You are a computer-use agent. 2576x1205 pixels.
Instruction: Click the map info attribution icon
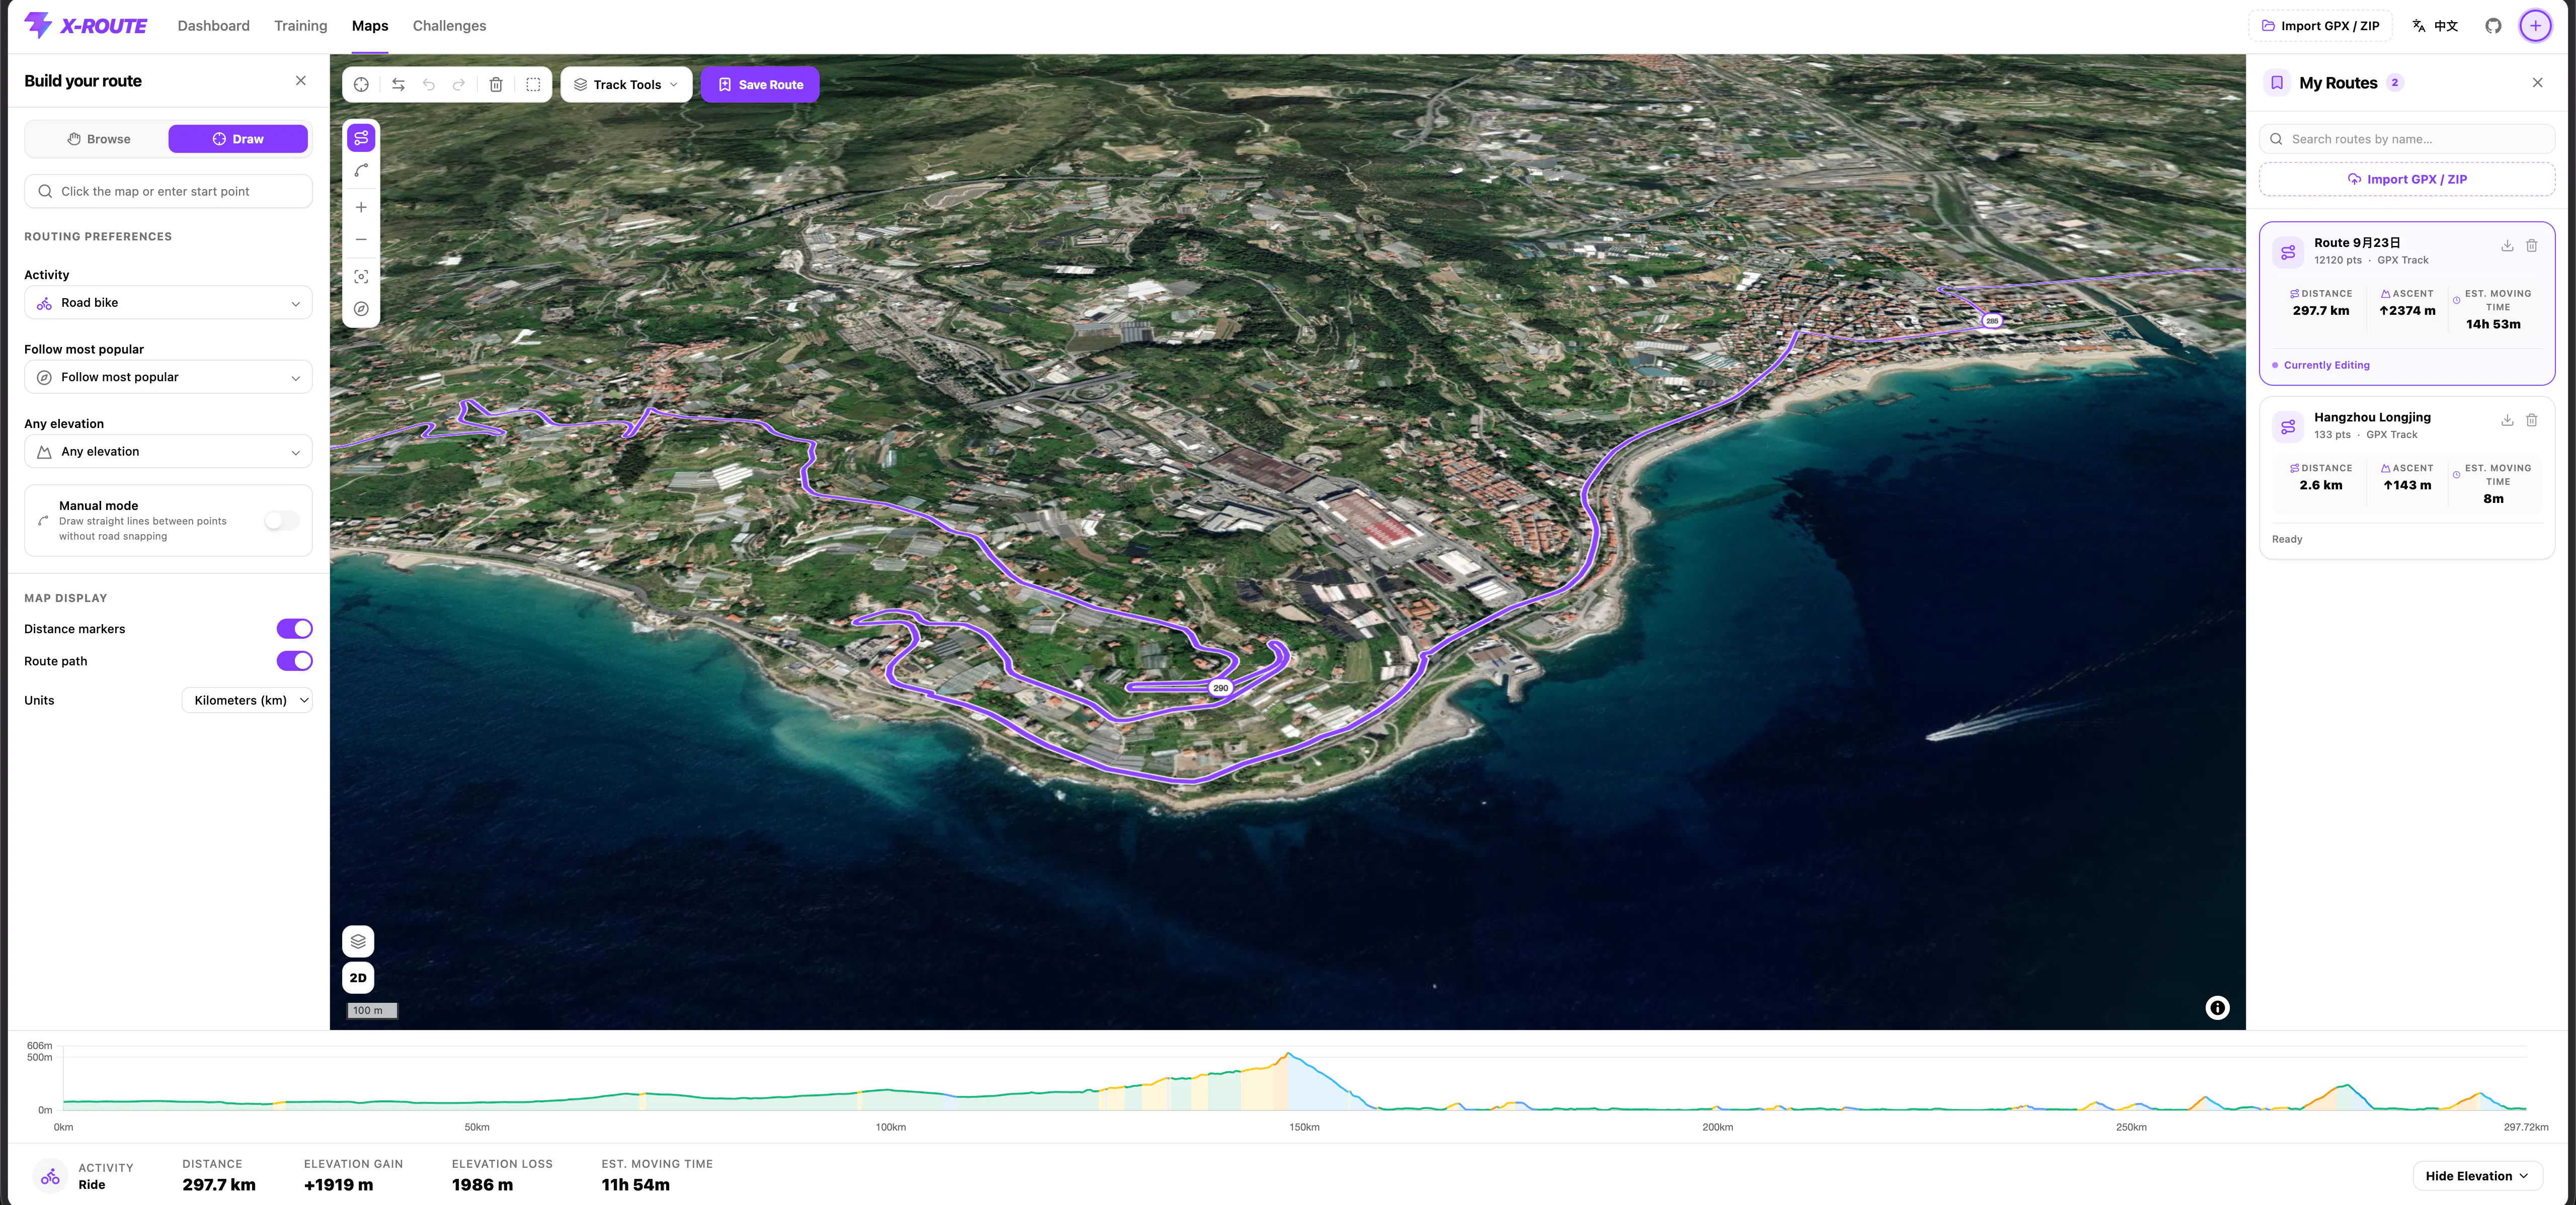[x=2217, y=1008]
